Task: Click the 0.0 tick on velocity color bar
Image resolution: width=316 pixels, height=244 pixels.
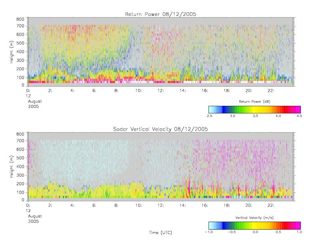Action: coord(255,232)
